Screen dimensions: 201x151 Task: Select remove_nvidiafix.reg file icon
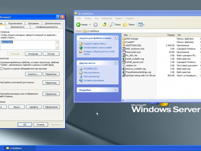124,69
